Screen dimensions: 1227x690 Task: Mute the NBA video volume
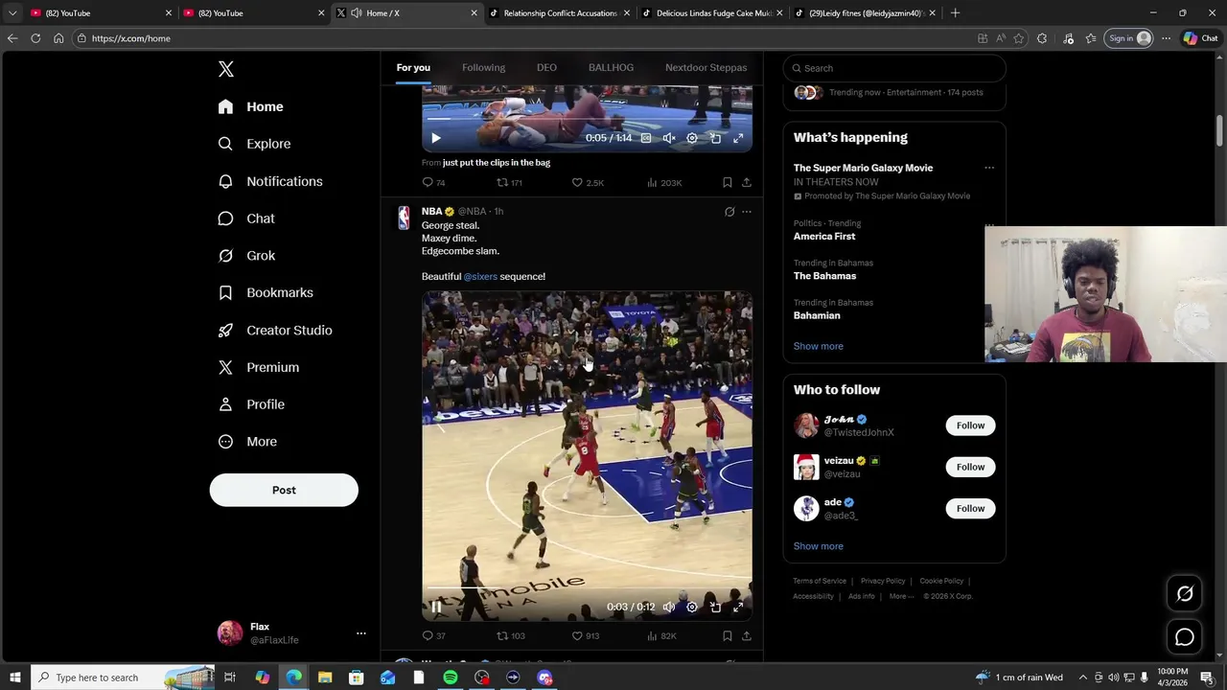(x=669, y=607)
